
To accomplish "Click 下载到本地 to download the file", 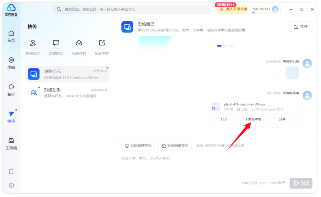I will point(253,119).
